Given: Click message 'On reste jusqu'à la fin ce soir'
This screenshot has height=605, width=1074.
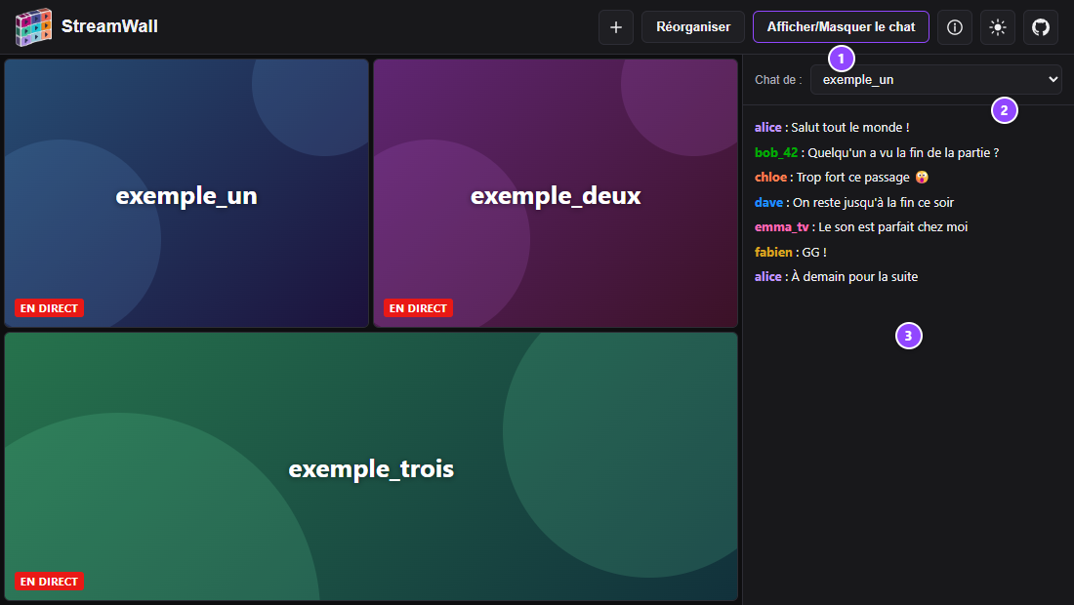Looking at the screenshot, I should pos(873,203).
